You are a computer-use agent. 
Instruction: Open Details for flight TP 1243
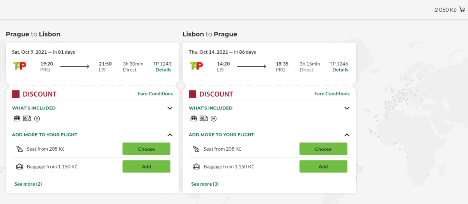click(x=163, y=70)
